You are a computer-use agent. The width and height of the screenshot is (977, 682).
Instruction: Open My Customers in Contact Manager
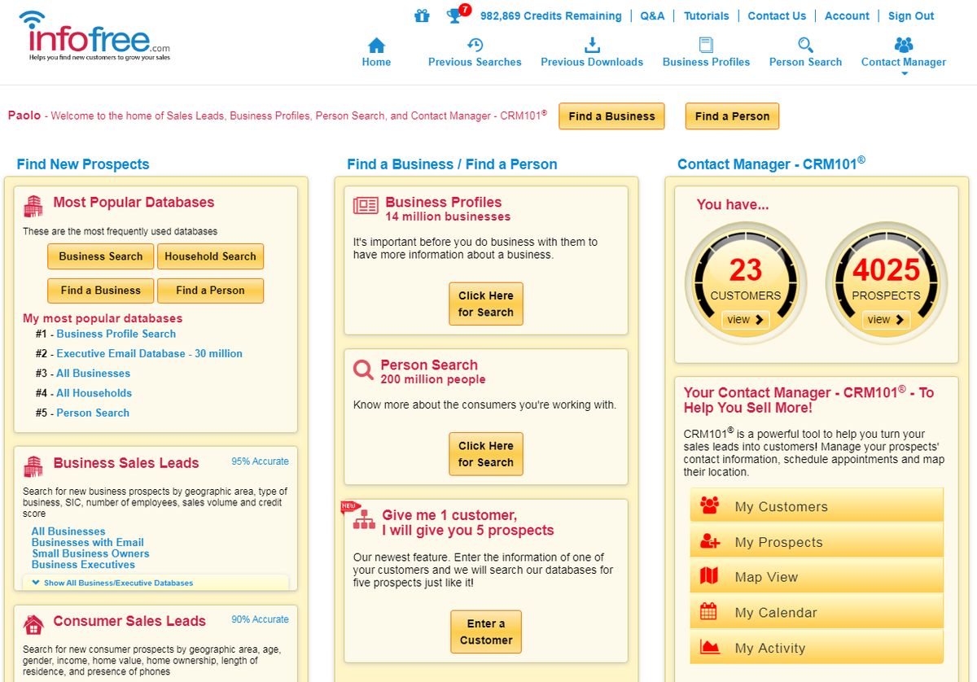(x=817, y=505)
